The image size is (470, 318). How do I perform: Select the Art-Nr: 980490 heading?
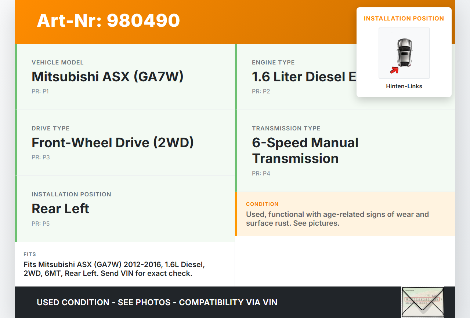pyautogui.click(x=108, y=21)
